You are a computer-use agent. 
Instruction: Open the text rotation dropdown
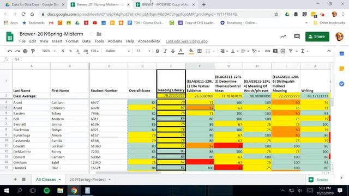tap(256, 51)
